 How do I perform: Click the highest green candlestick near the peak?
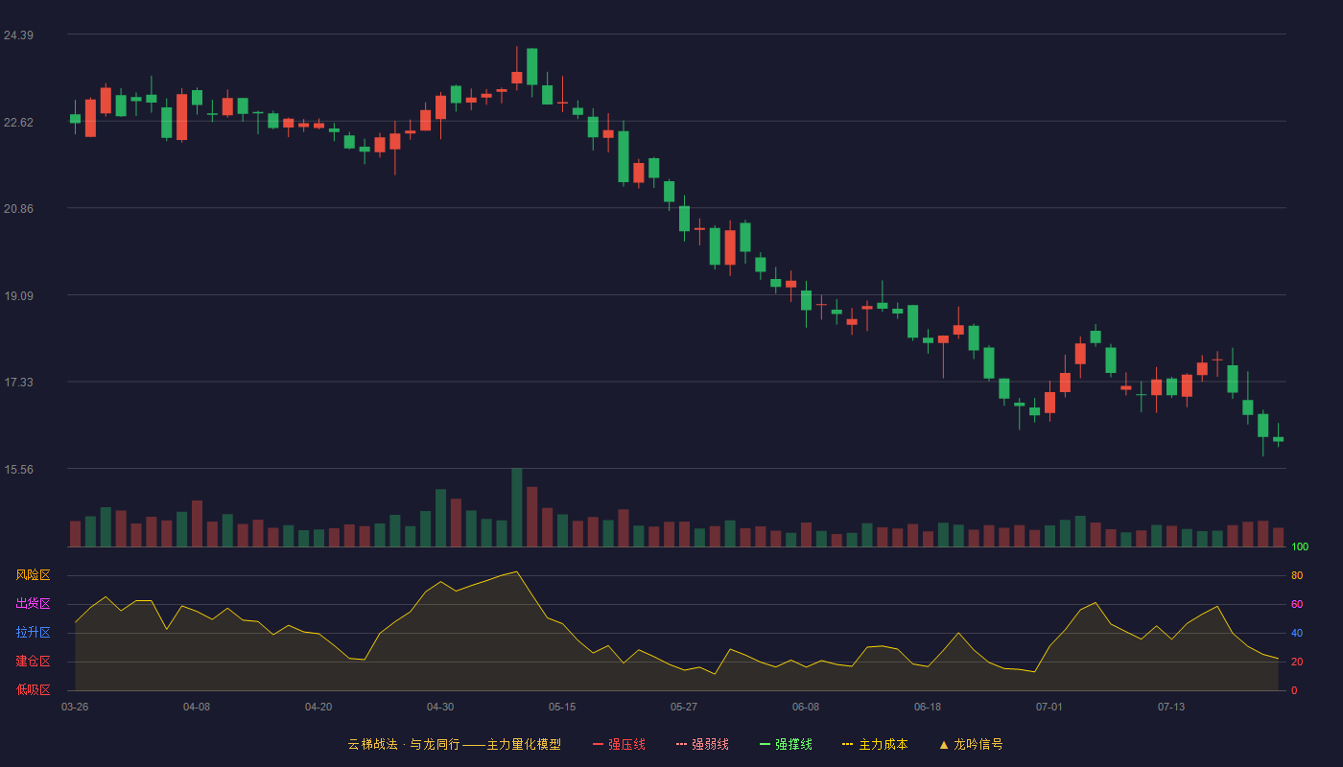(531, 67)
